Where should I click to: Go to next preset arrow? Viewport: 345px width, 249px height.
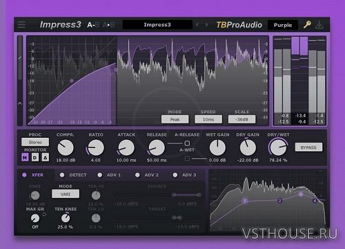207,25
